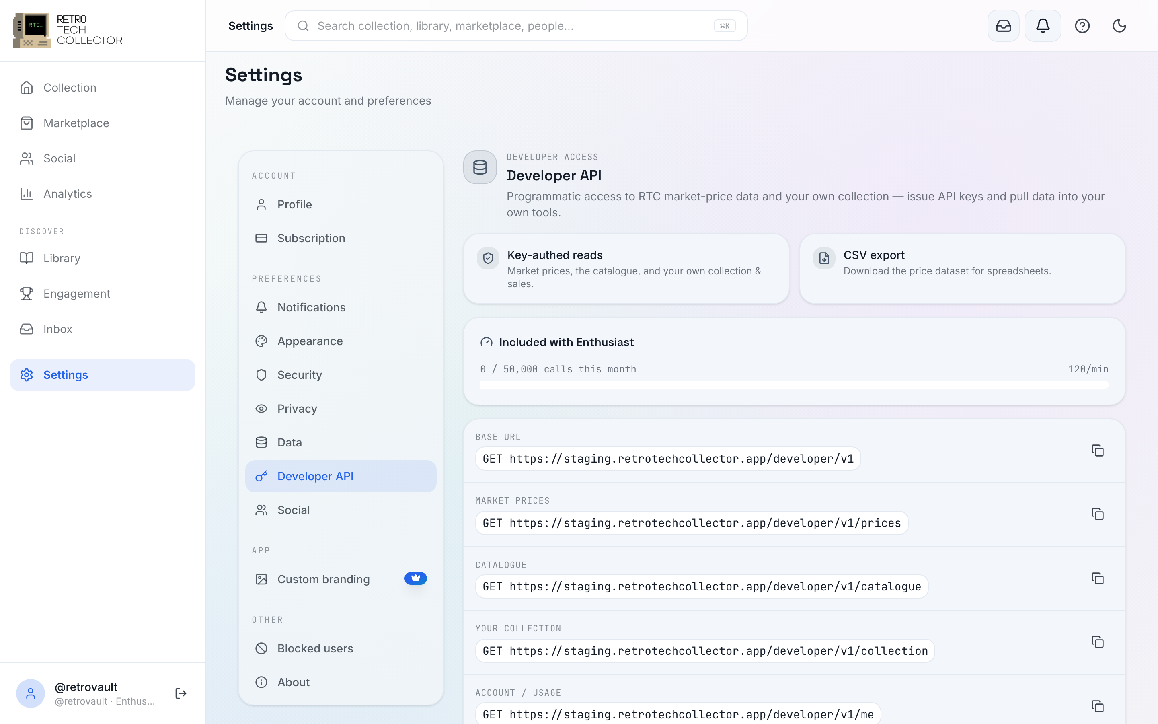Click the ⌘K shortcut badge
1158x724 pixels.
(725, 26)
